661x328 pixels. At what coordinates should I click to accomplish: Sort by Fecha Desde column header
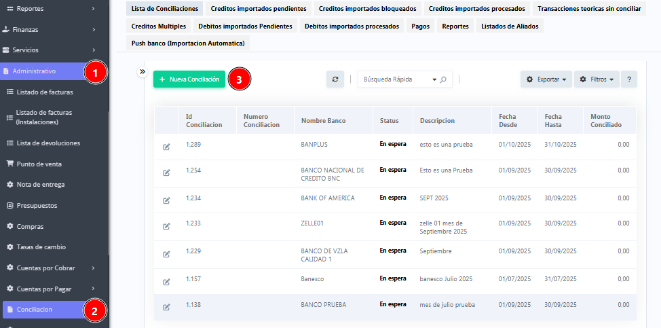pyautogui.click(x=508, y=120)
